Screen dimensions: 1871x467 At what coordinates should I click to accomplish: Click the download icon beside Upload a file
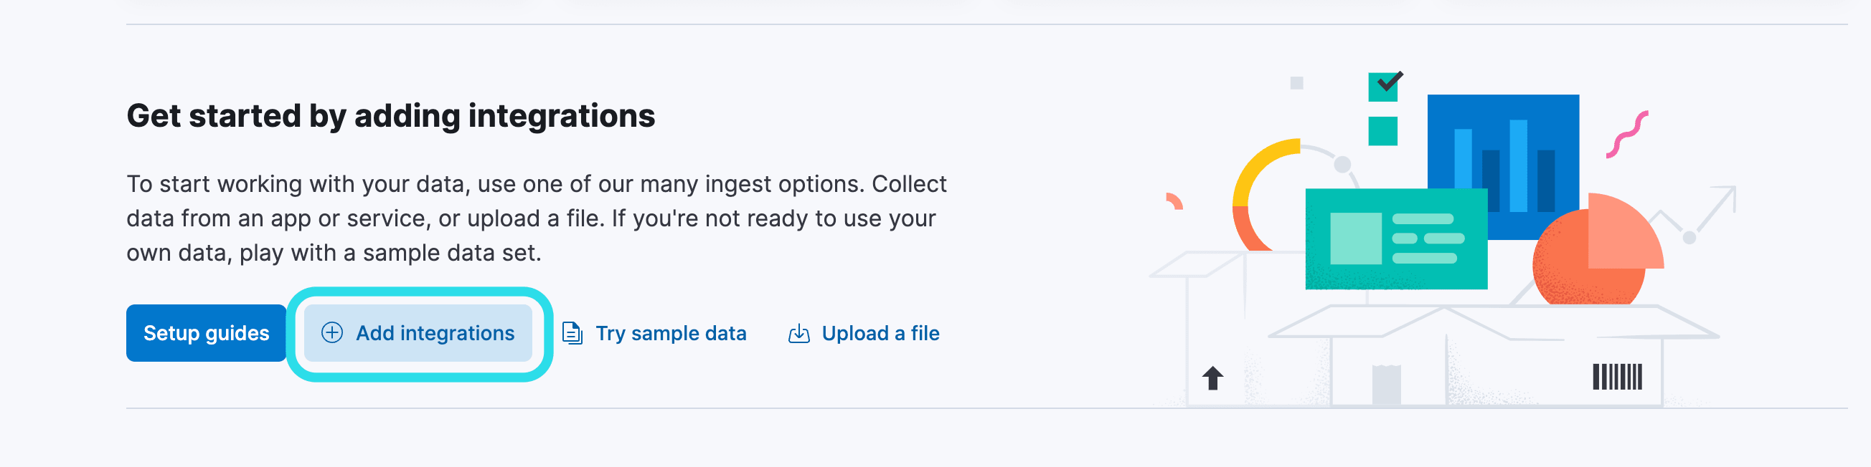[799, 333]
